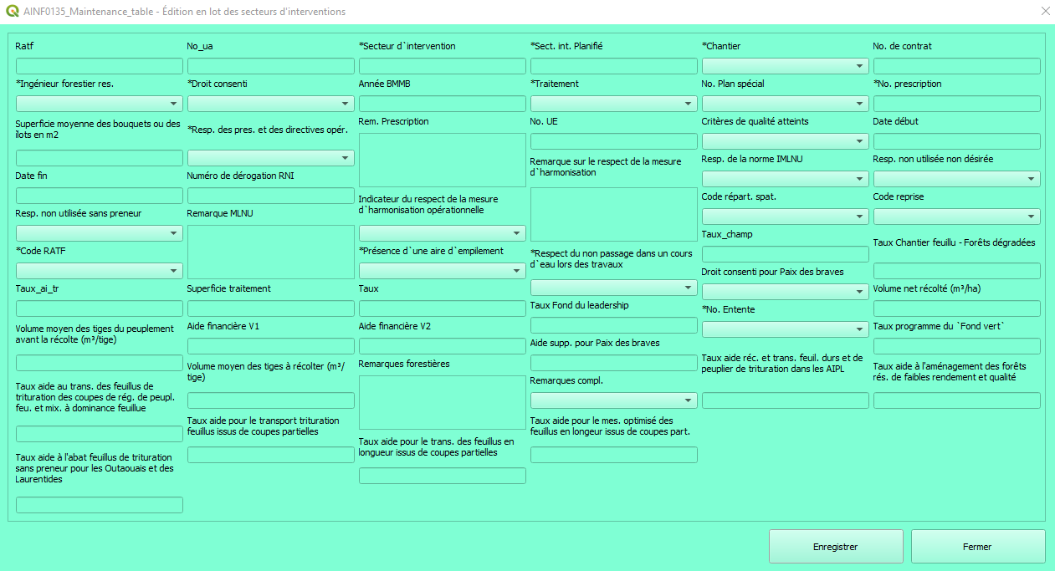
Task: Expand the Ingénieur forestier res. combo box
Action: click(x=100, y=104)
